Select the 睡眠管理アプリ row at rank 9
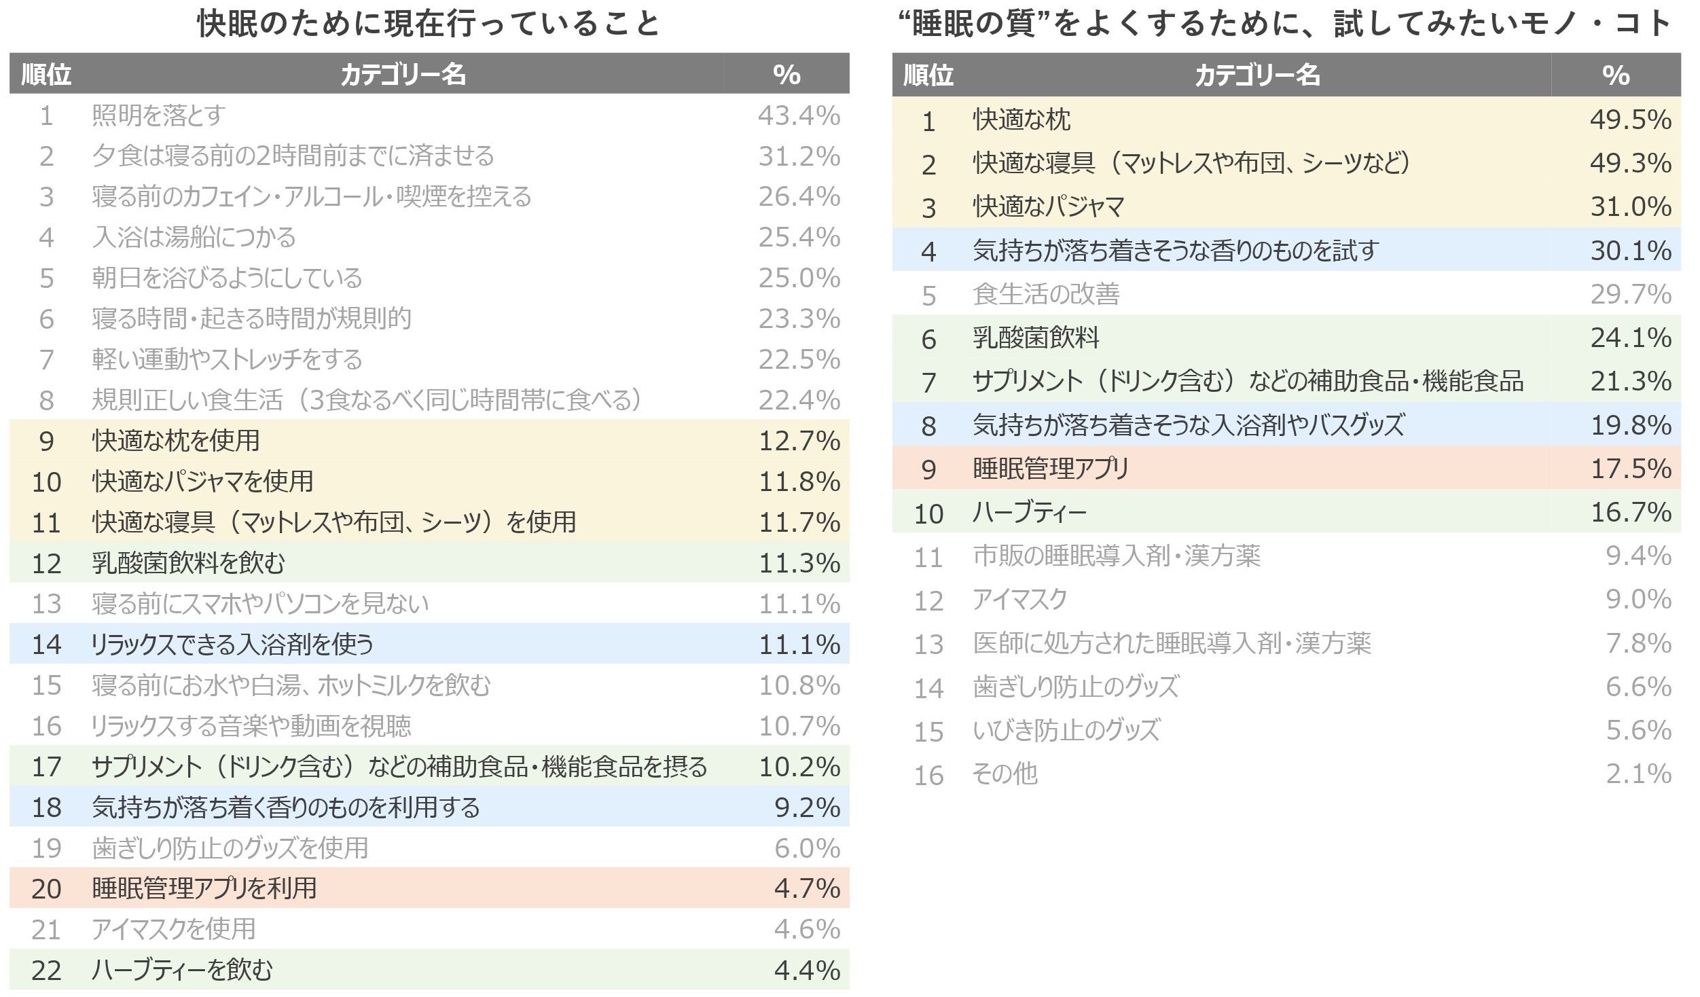The width and height of the screenshot is (1700, 997). (x=1286, y=468)
